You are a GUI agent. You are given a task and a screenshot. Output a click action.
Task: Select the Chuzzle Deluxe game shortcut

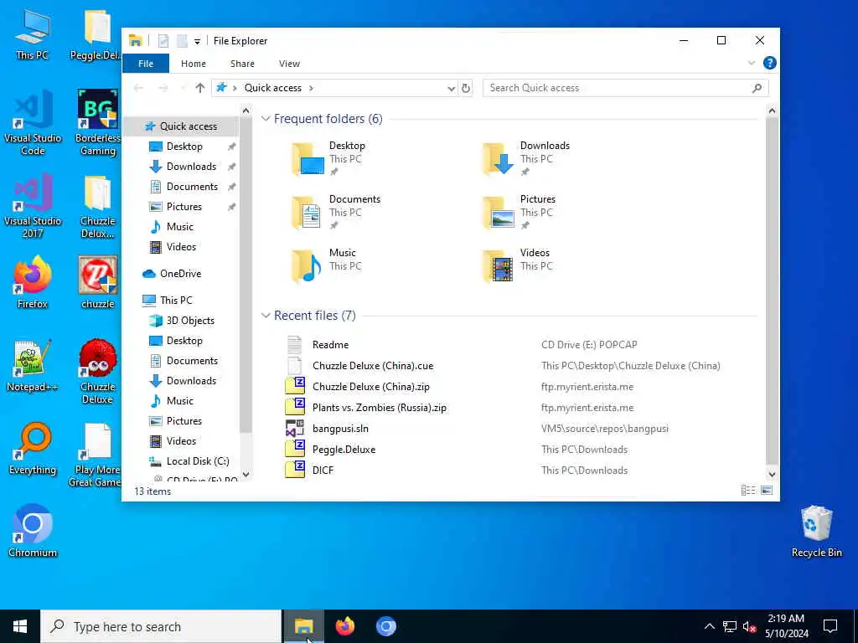pyautogui.click(x=97, y=372)
